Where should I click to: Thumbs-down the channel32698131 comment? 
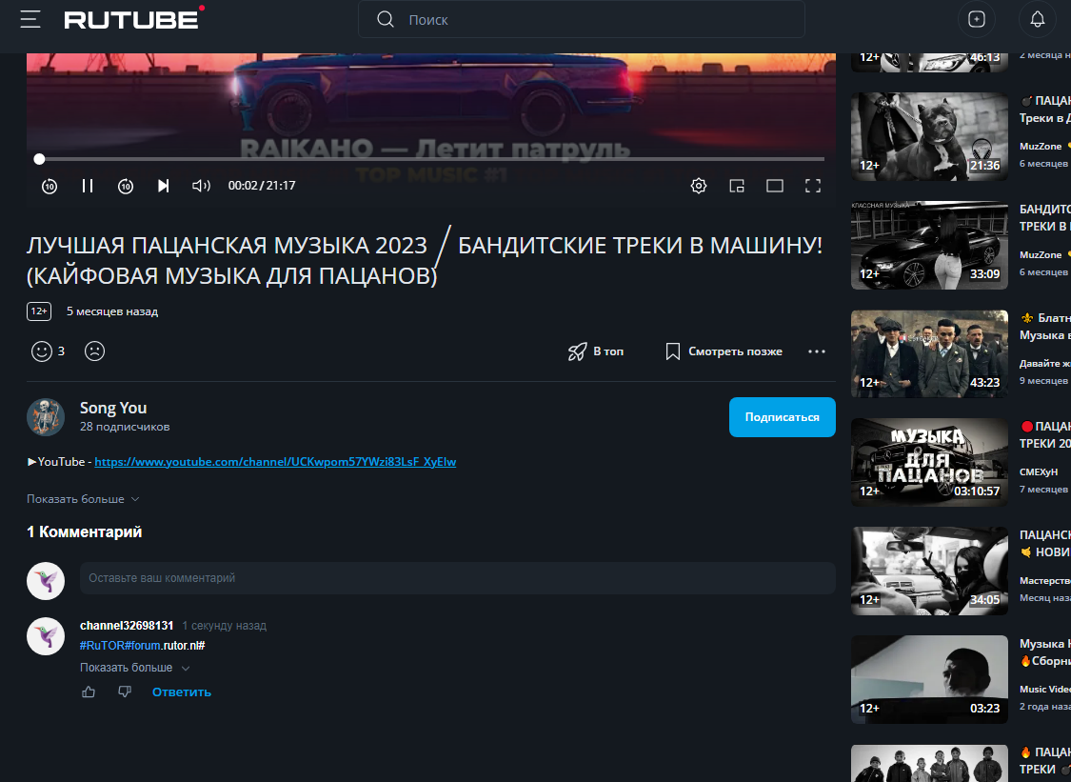(125, 692)
